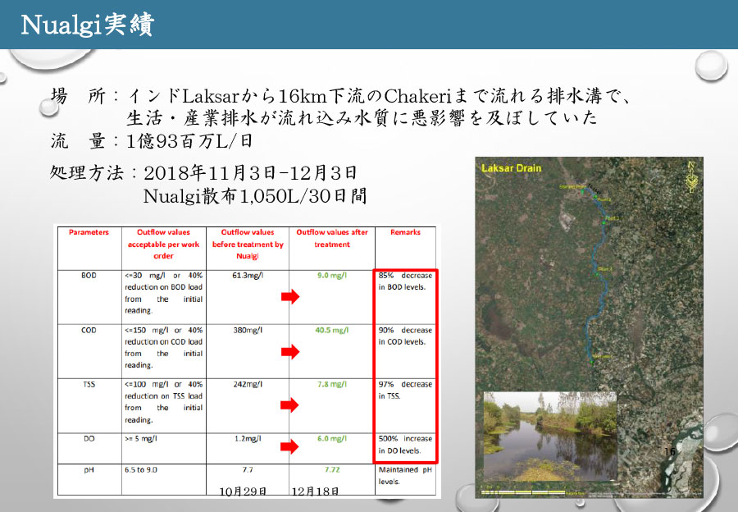Select the 40.5 mg/l COD after-treatment value
Screen dimensions: 738x512
click(x=332, y=331)
